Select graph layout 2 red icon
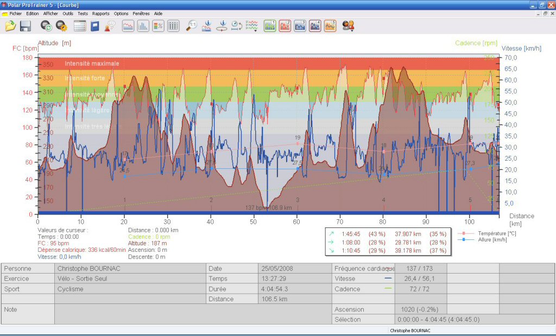This screenshot has width=556, height=336. [x=285, y=26]
